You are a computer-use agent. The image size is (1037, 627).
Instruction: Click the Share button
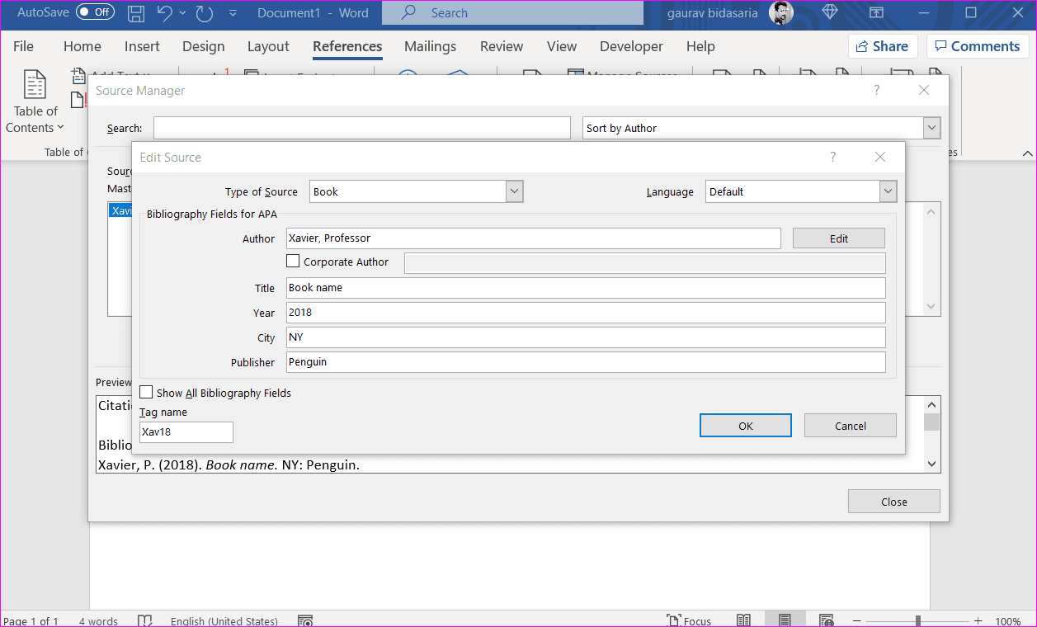(x=883, y=46)
